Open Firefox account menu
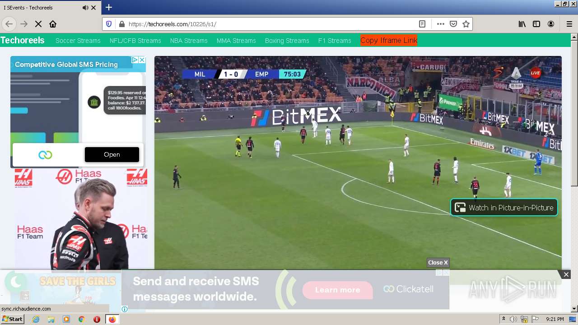 pos(551,24)
